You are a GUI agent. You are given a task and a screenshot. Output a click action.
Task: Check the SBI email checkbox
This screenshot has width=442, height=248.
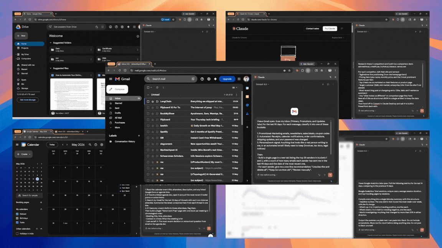(x=148, y=138)
